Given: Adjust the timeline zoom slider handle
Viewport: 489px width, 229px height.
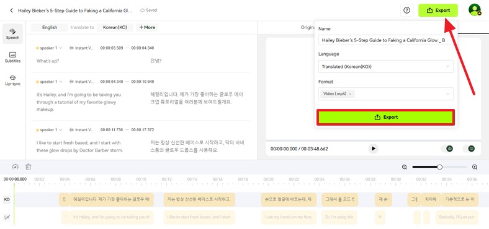Looking at the screenshot, I should tap(439, 167).
